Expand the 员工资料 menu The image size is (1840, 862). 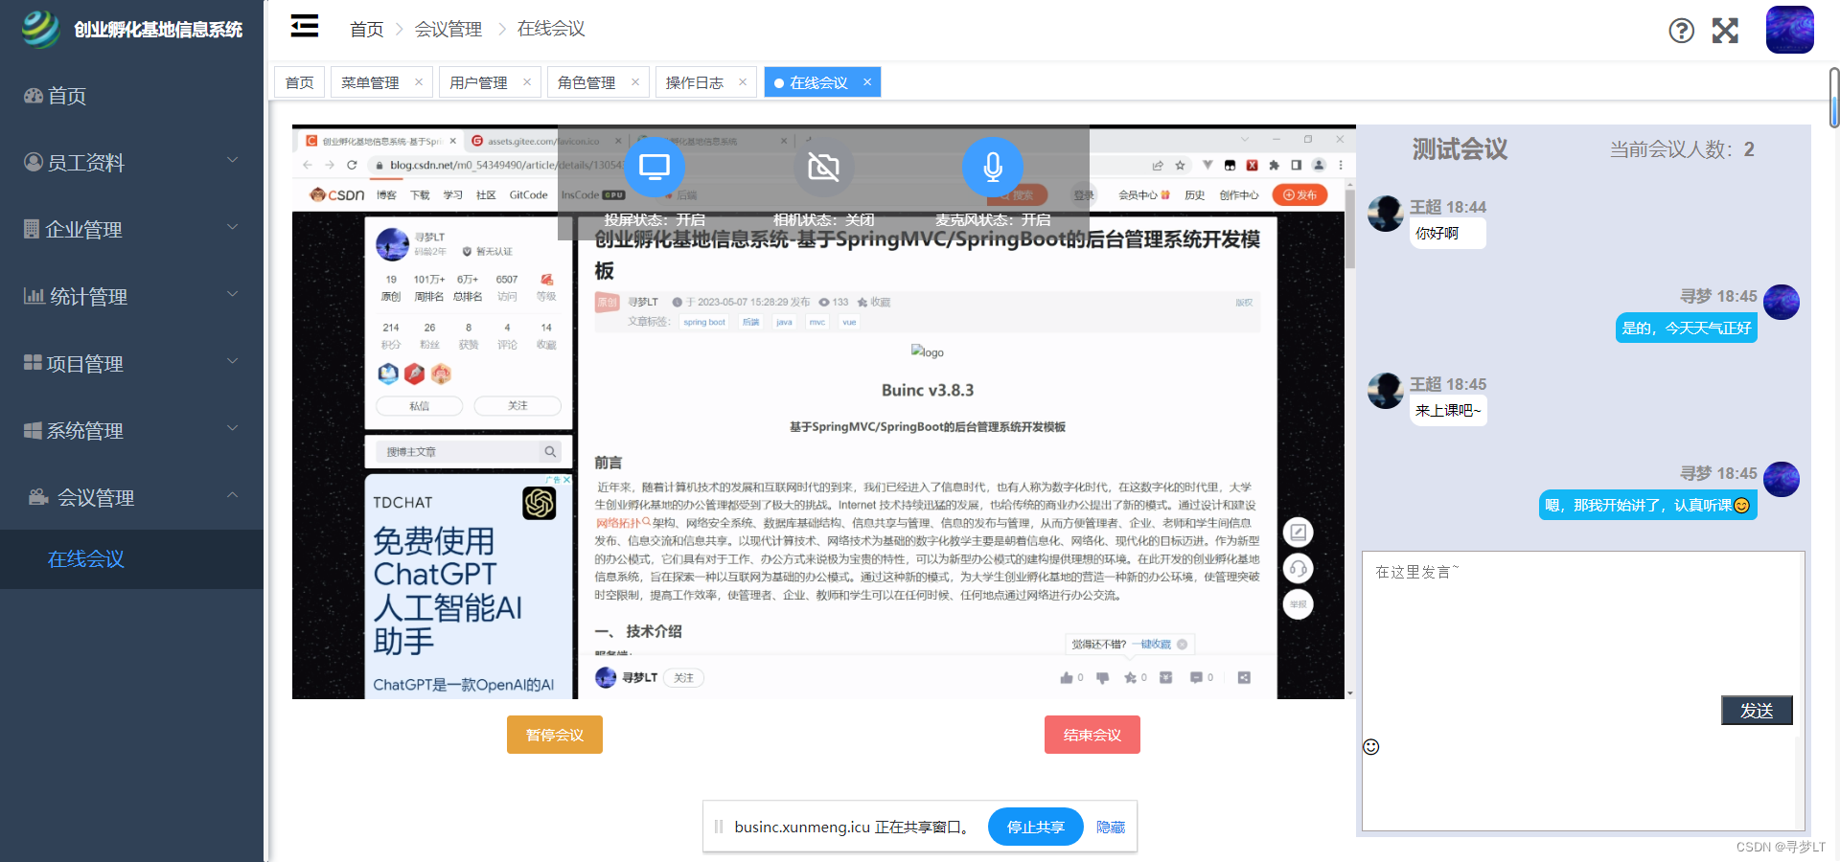pos(131,163)
